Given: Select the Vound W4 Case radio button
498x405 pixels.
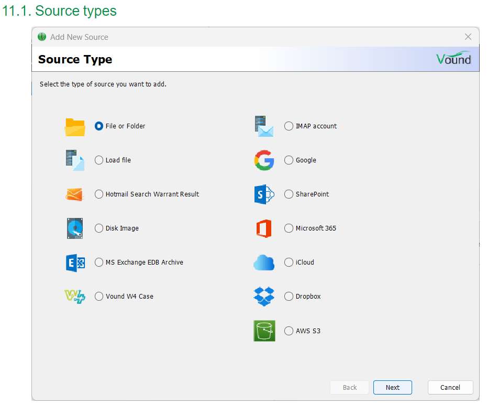Looking at the screenshot, I should 99,297.
